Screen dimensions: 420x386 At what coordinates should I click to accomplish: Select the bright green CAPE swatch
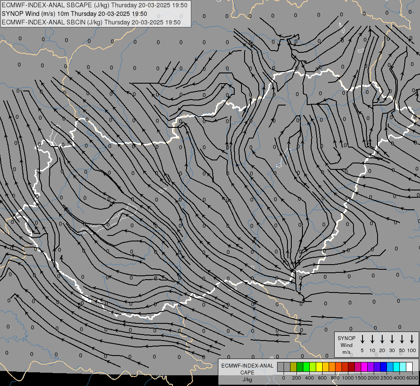point(306,367)
